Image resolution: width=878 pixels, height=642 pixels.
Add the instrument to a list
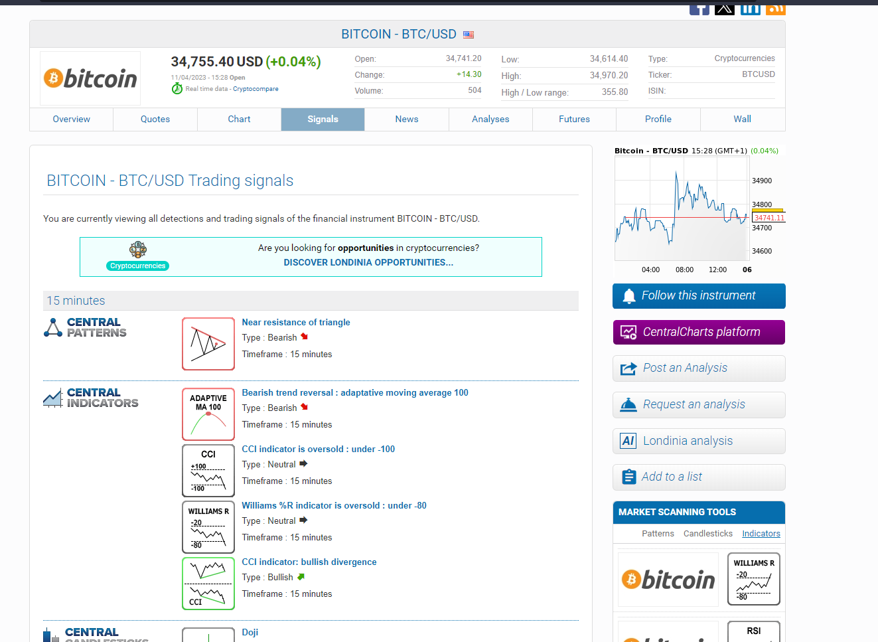(x=699, y=477)
